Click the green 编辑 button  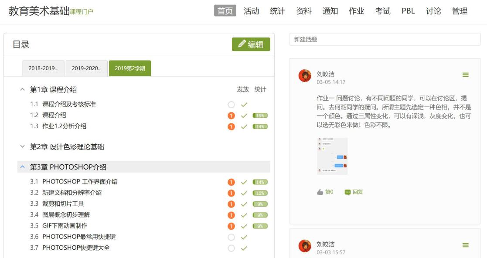coord(251,44)
